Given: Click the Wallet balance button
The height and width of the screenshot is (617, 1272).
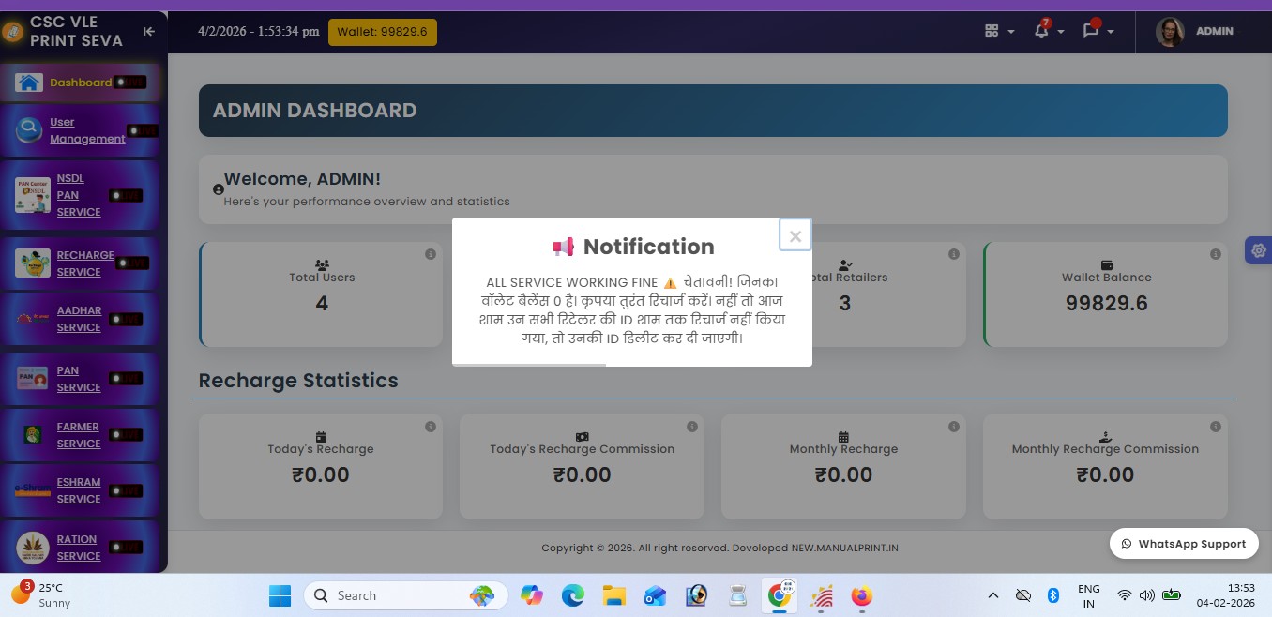Looking at the screenshot, I should tap(382, 32).
